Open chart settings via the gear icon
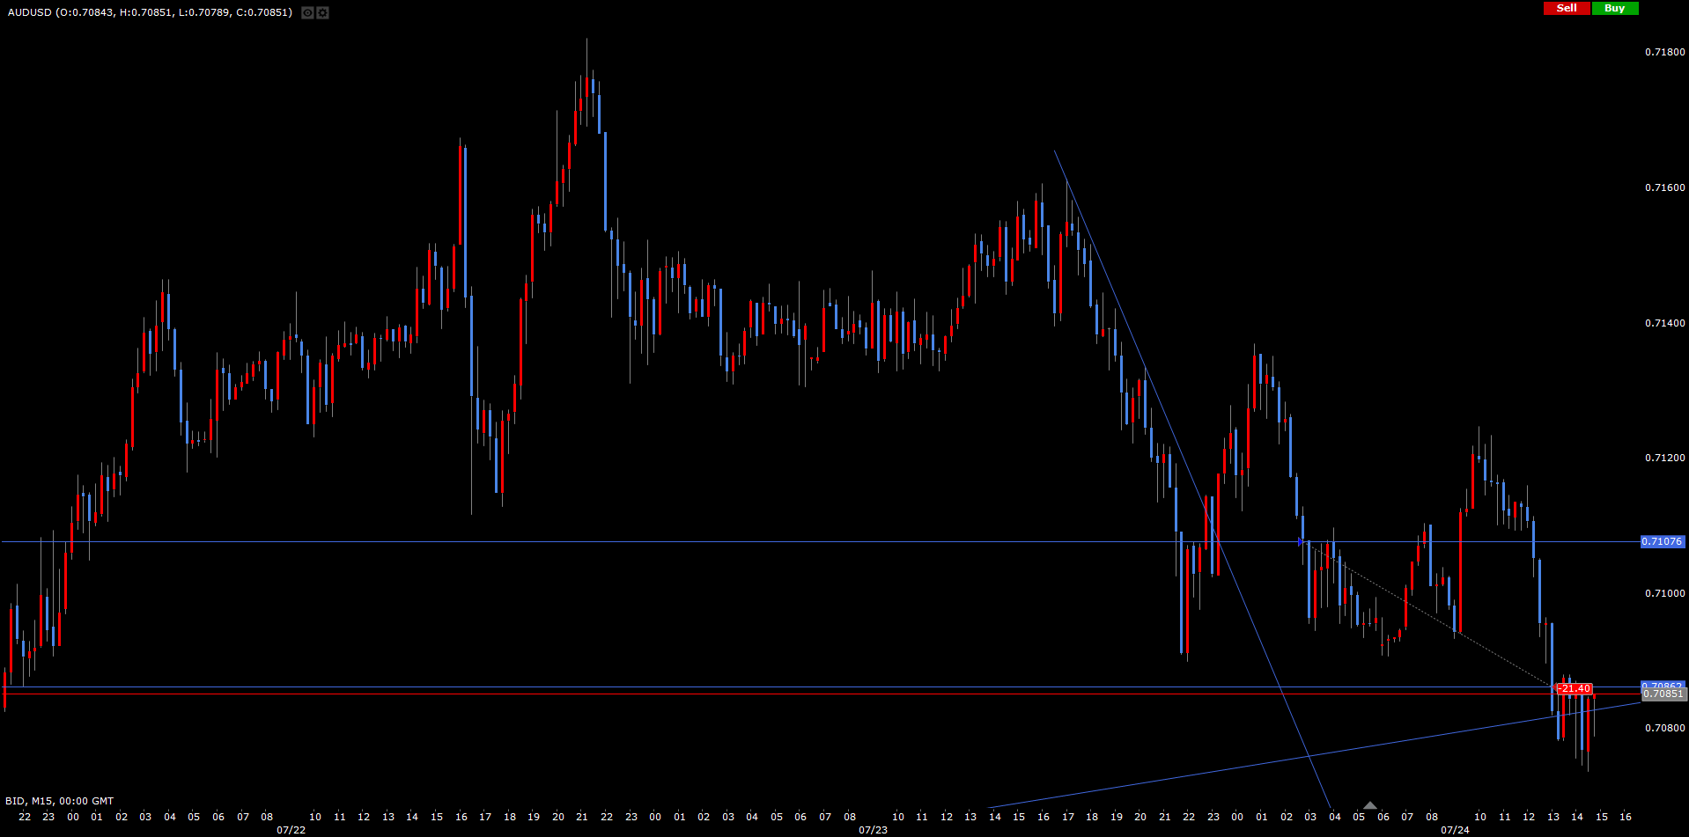The height and width of the screenshot is (837, 1689). (x=322, y=12)
